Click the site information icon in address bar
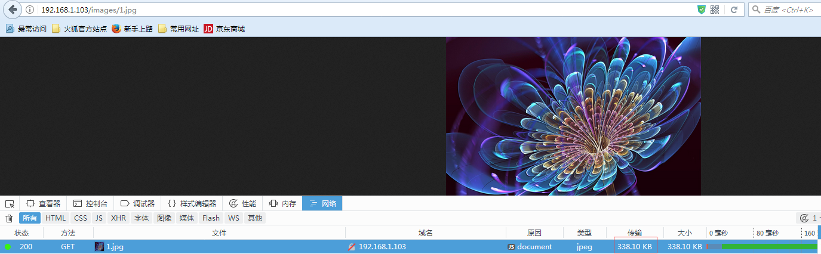This screenshot has height=254, width=821. (30, 10)
